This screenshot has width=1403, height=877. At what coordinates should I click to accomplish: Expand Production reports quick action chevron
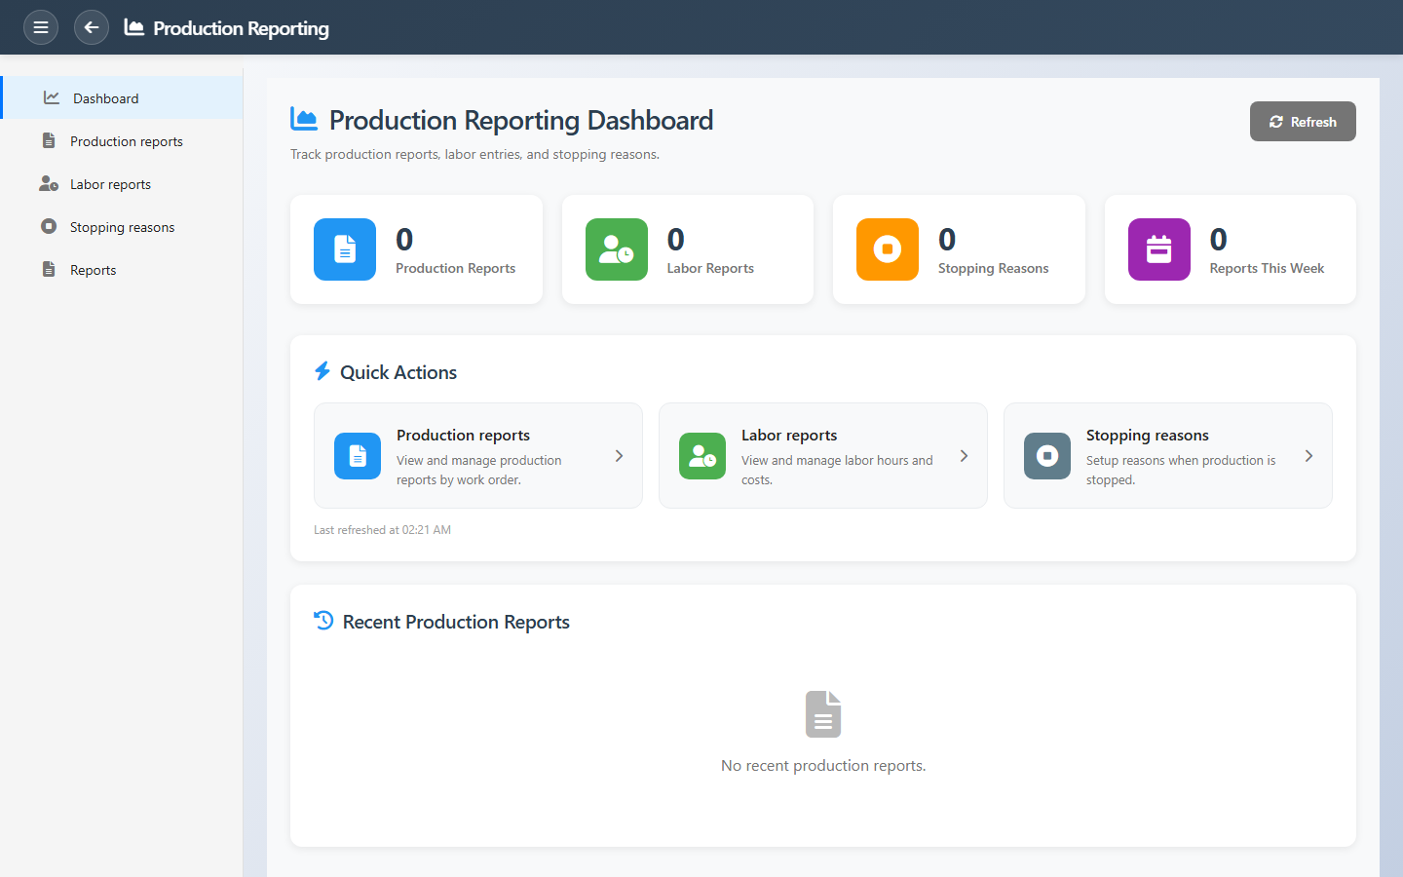pos(619,456)
